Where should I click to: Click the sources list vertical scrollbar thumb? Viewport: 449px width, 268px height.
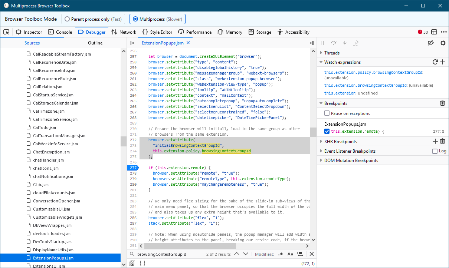click(x=124, y=142)
